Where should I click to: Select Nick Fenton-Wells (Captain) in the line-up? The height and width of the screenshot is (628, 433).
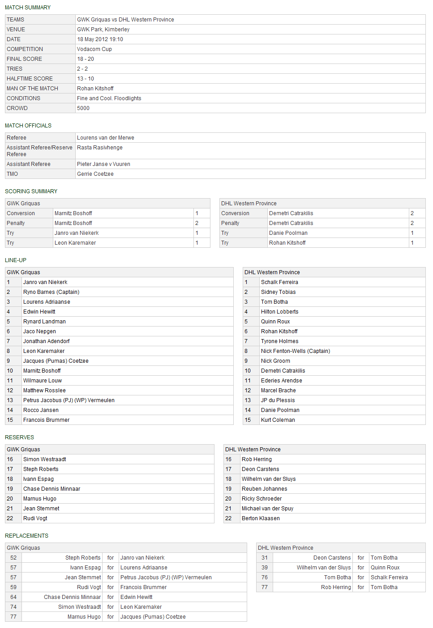coord(295,351)
